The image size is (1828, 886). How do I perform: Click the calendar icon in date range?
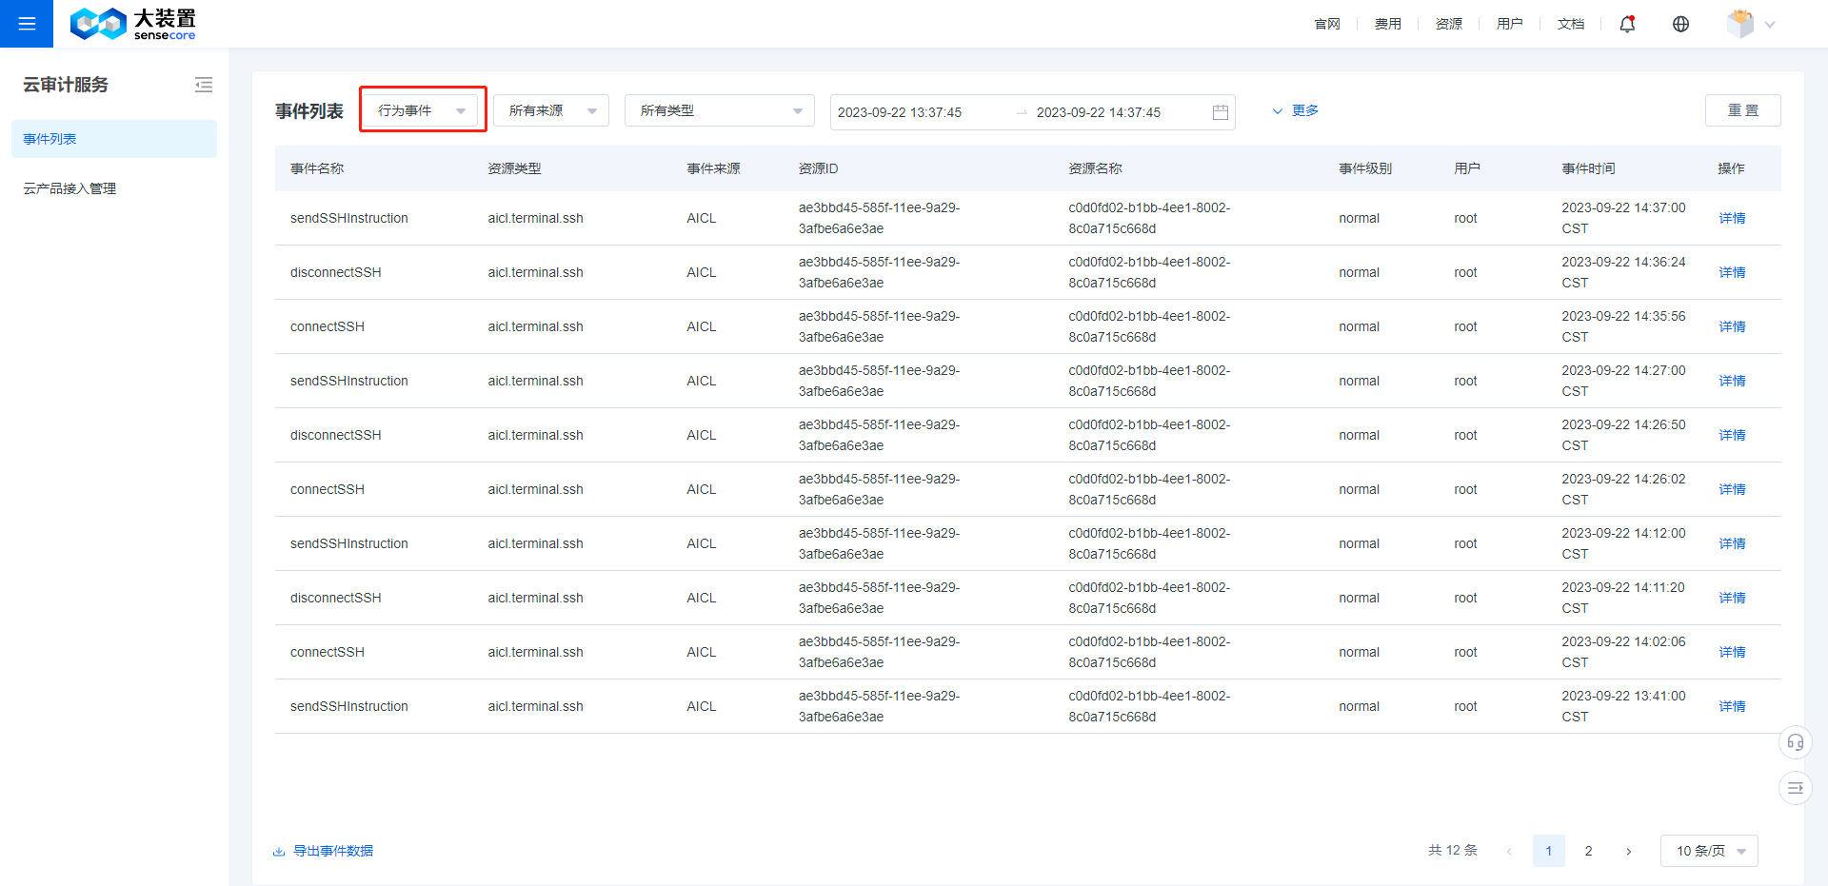click(1220, 112)
